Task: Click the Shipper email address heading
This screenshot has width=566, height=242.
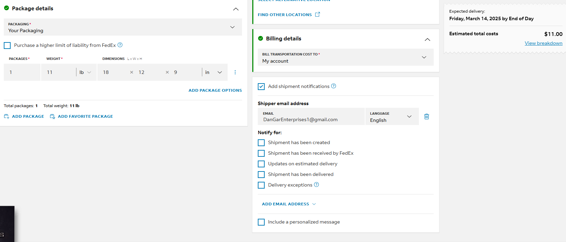Action: [283, 103]
